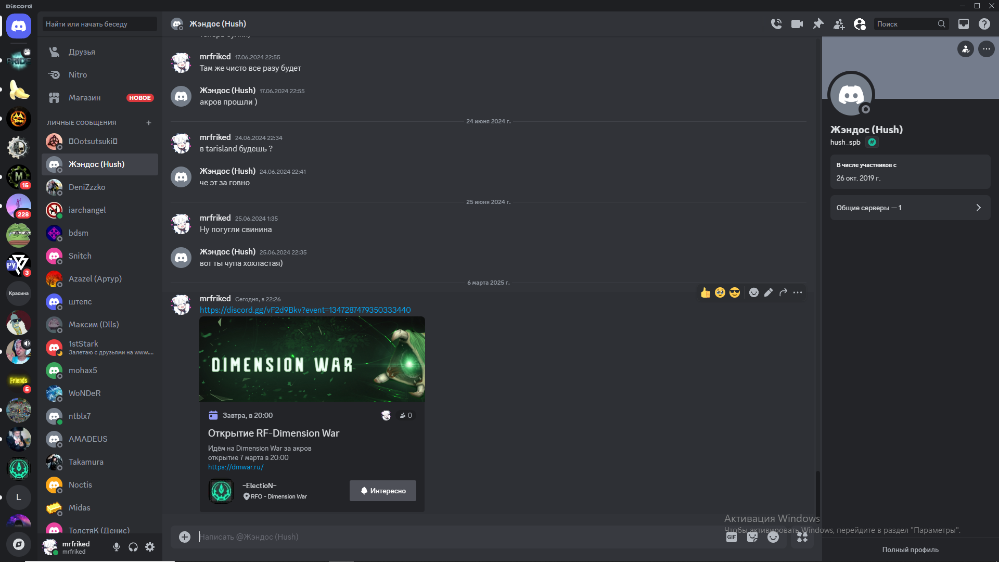999x562 pixels.
Task: Open DeniZzzko conversation
Action: pyautogui.click(x=100, y=187)
